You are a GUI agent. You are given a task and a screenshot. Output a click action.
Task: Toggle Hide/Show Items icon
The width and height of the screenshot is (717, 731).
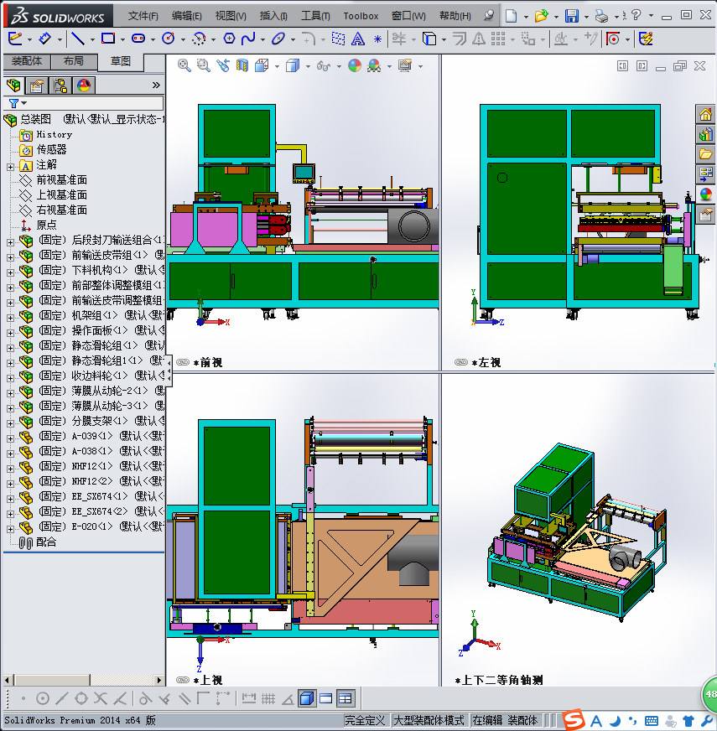[324, 65]
